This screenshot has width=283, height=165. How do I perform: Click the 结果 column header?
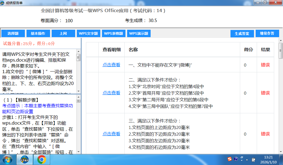[x=265, y=50]
